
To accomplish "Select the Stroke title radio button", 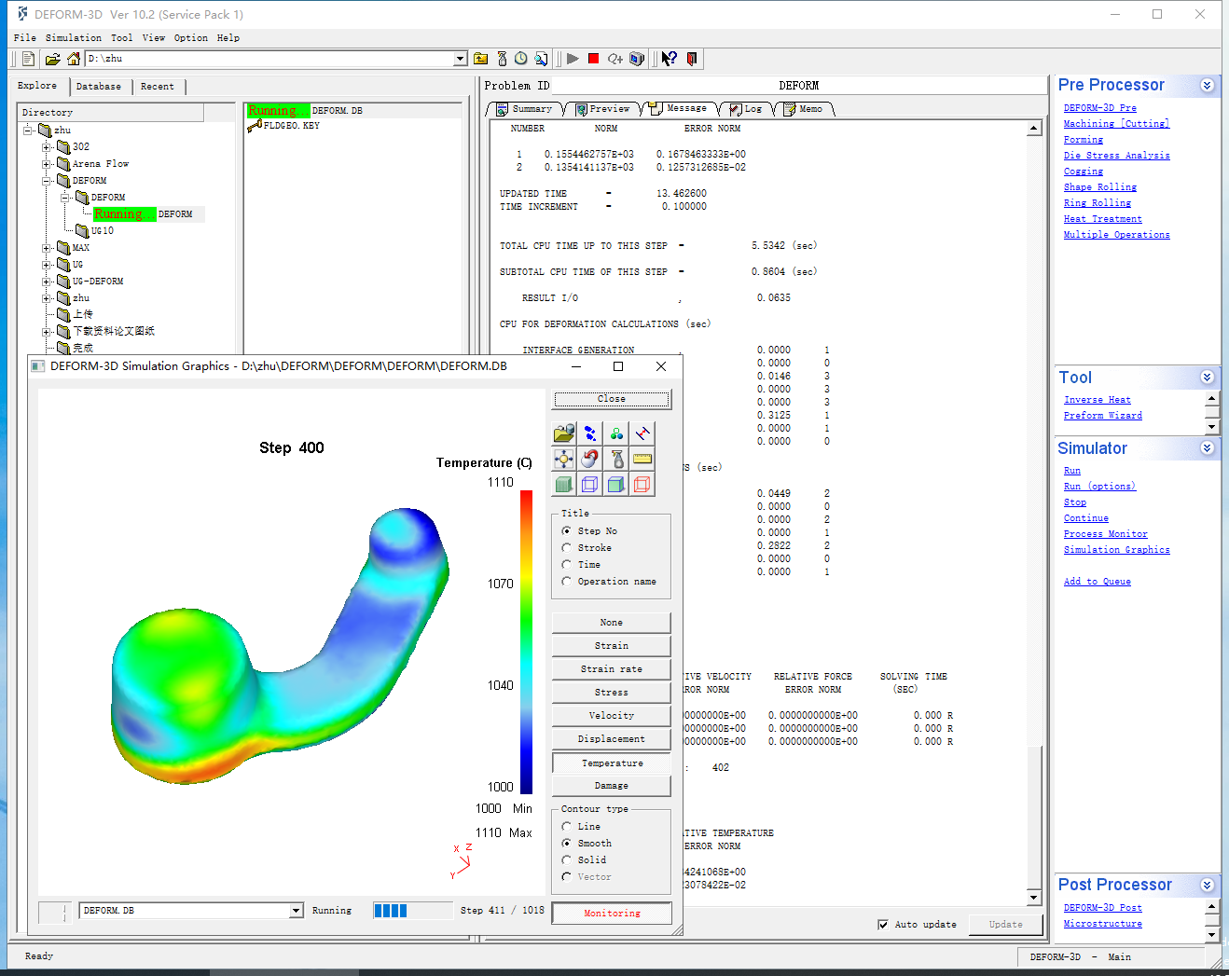I will (x=567, y=548).
